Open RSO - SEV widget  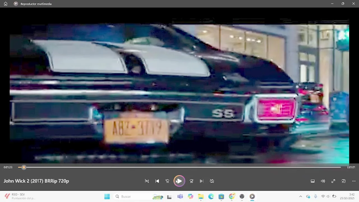point(20,196)
